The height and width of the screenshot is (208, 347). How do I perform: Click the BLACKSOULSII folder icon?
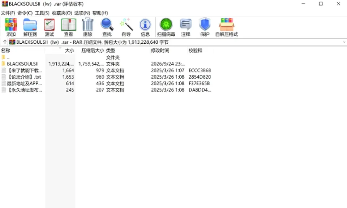coord(4,64)
